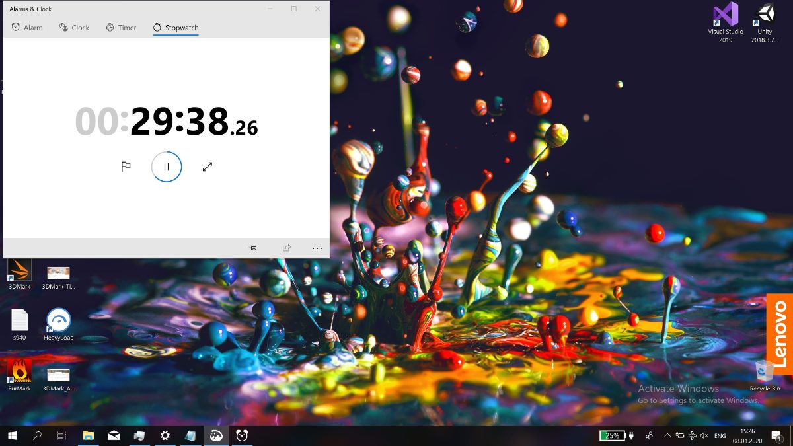Switch to the Alarm tab
Screen dimensions: 793x446
click(27, 28)
